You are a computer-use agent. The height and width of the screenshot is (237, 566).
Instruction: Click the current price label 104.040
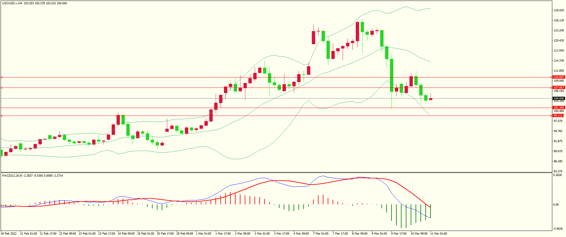(559, 98)
